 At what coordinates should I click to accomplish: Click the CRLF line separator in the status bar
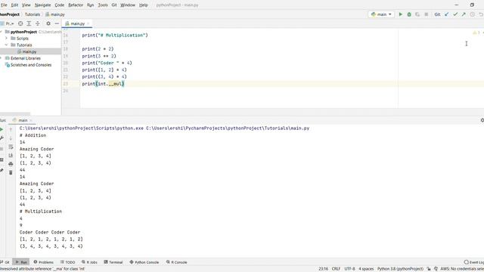(x=336, y=269)
